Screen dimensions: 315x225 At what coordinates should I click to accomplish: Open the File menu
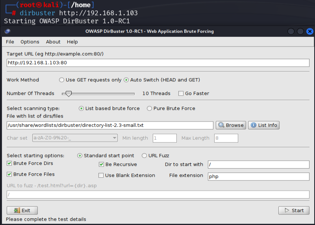click(x=10, y=42)
